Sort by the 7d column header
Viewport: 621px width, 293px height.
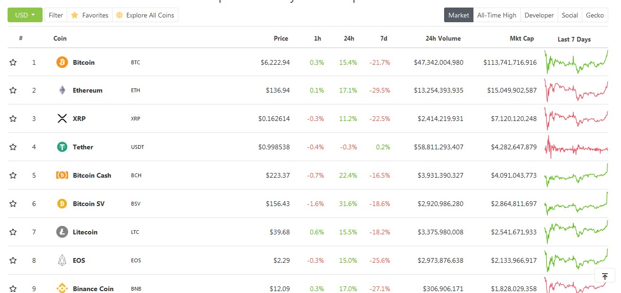pos(384,38)
